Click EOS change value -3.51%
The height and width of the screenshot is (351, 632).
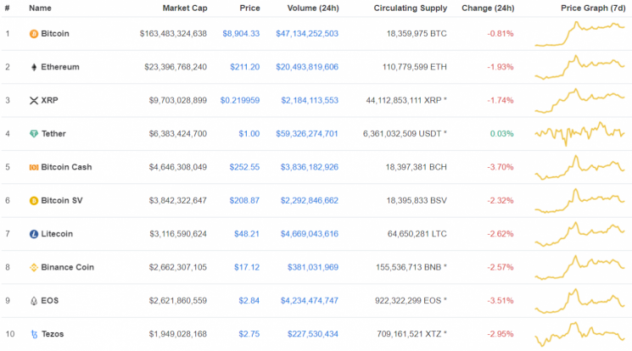501,301
